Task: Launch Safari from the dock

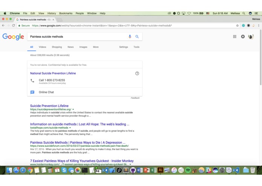Action: 23,170
